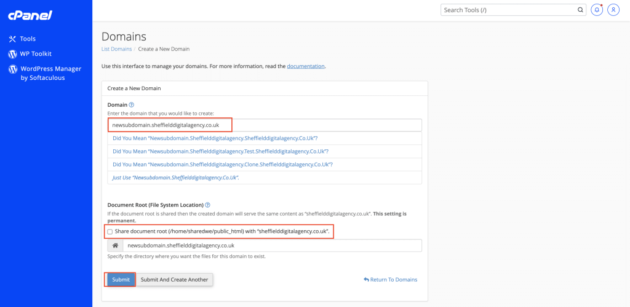
Task: Click the Submit button
Action: [121, 279]
